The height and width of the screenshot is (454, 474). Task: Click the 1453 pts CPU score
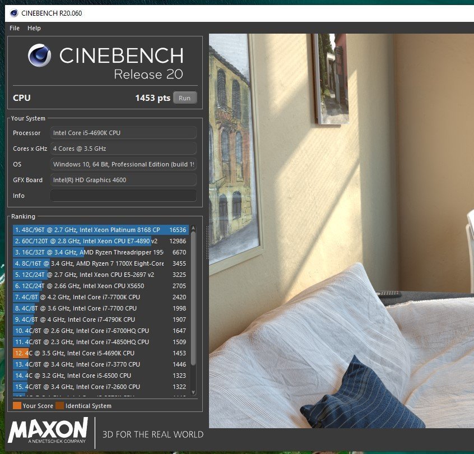click(x=152, y=98)
